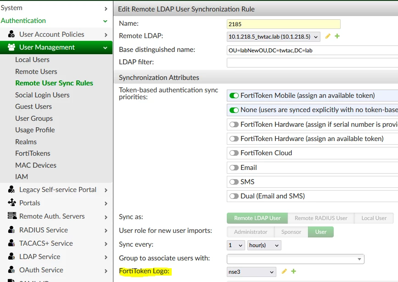Expand the Portals submenu chevron
The image size is (398, 282).
106,203
